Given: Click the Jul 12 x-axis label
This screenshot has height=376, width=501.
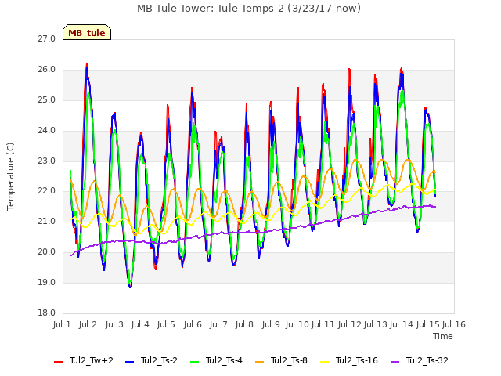Looking at the screenshot, I should click(350, 324).
